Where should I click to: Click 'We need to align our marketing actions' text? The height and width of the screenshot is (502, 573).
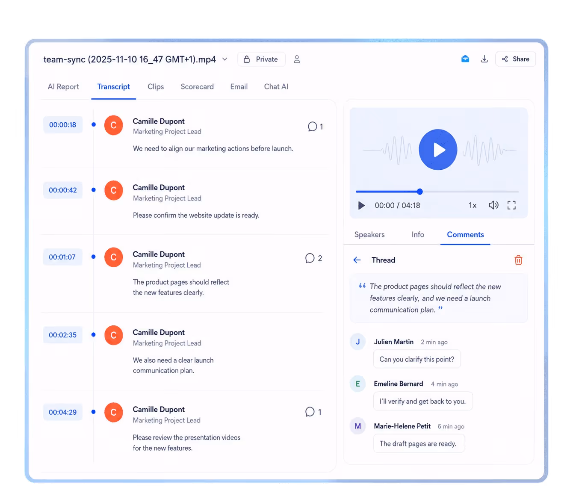coord(213,149)
